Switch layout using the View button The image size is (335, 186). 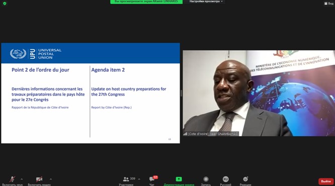tap(329, 4)
